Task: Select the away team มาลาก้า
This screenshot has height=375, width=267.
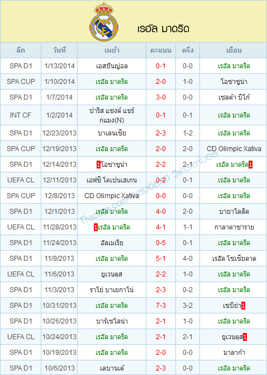Action: point(233,353)
